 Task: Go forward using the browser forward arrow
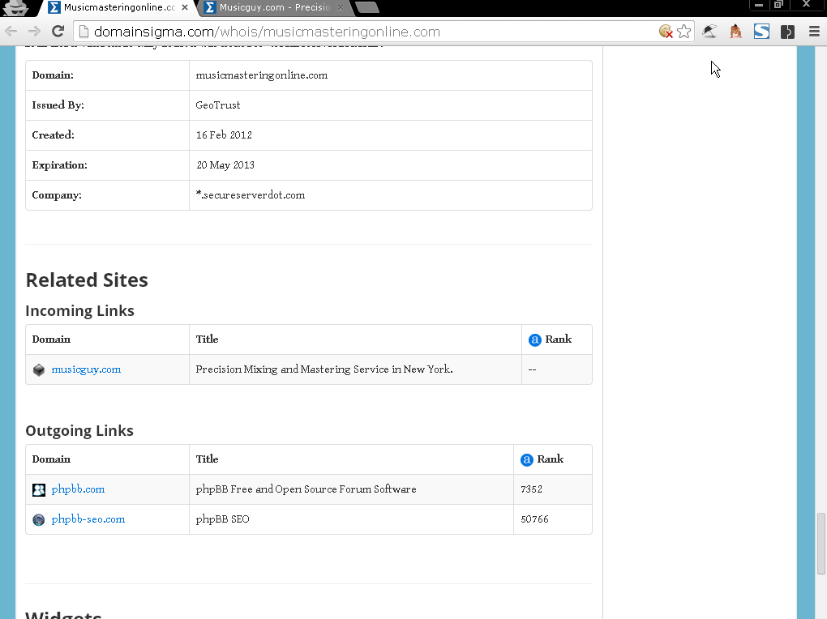point(34,32)
